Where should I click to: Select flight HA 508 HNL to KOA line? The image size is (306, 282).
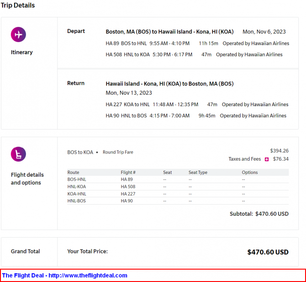pos(194,54)
